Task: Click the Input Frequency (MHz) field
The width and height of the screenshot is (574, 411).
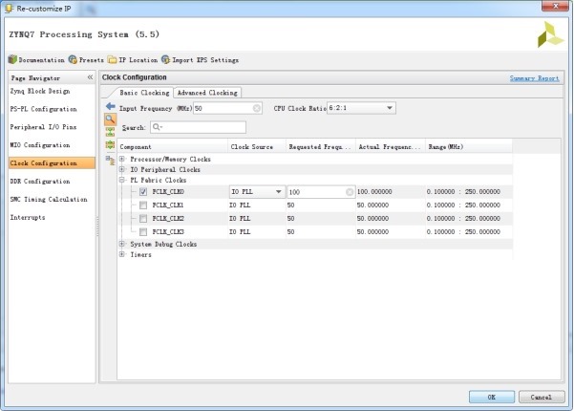Action: click(x=227, y=108)
